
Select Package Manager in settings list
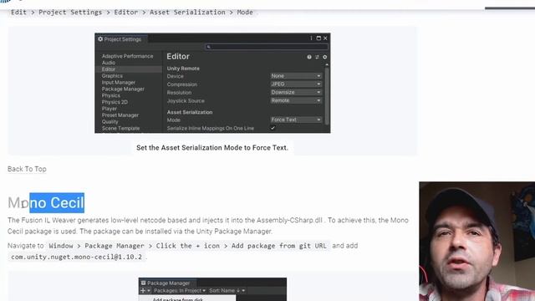point(123,89)
